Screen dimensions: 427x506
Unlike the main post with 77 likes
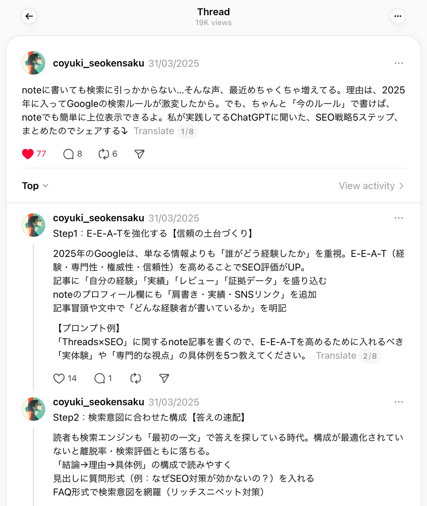pos(28,154)
